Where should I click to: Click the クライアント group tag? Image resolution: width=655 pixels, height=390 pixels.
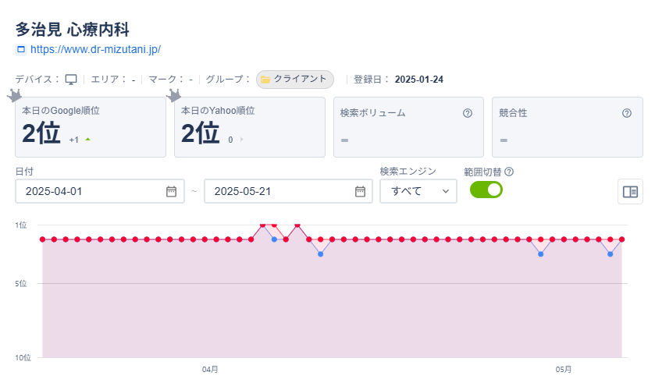[295, 80]
